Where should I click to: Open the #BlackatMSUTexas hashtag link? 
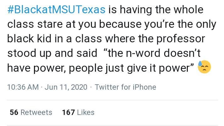click(x=56, y=9)
